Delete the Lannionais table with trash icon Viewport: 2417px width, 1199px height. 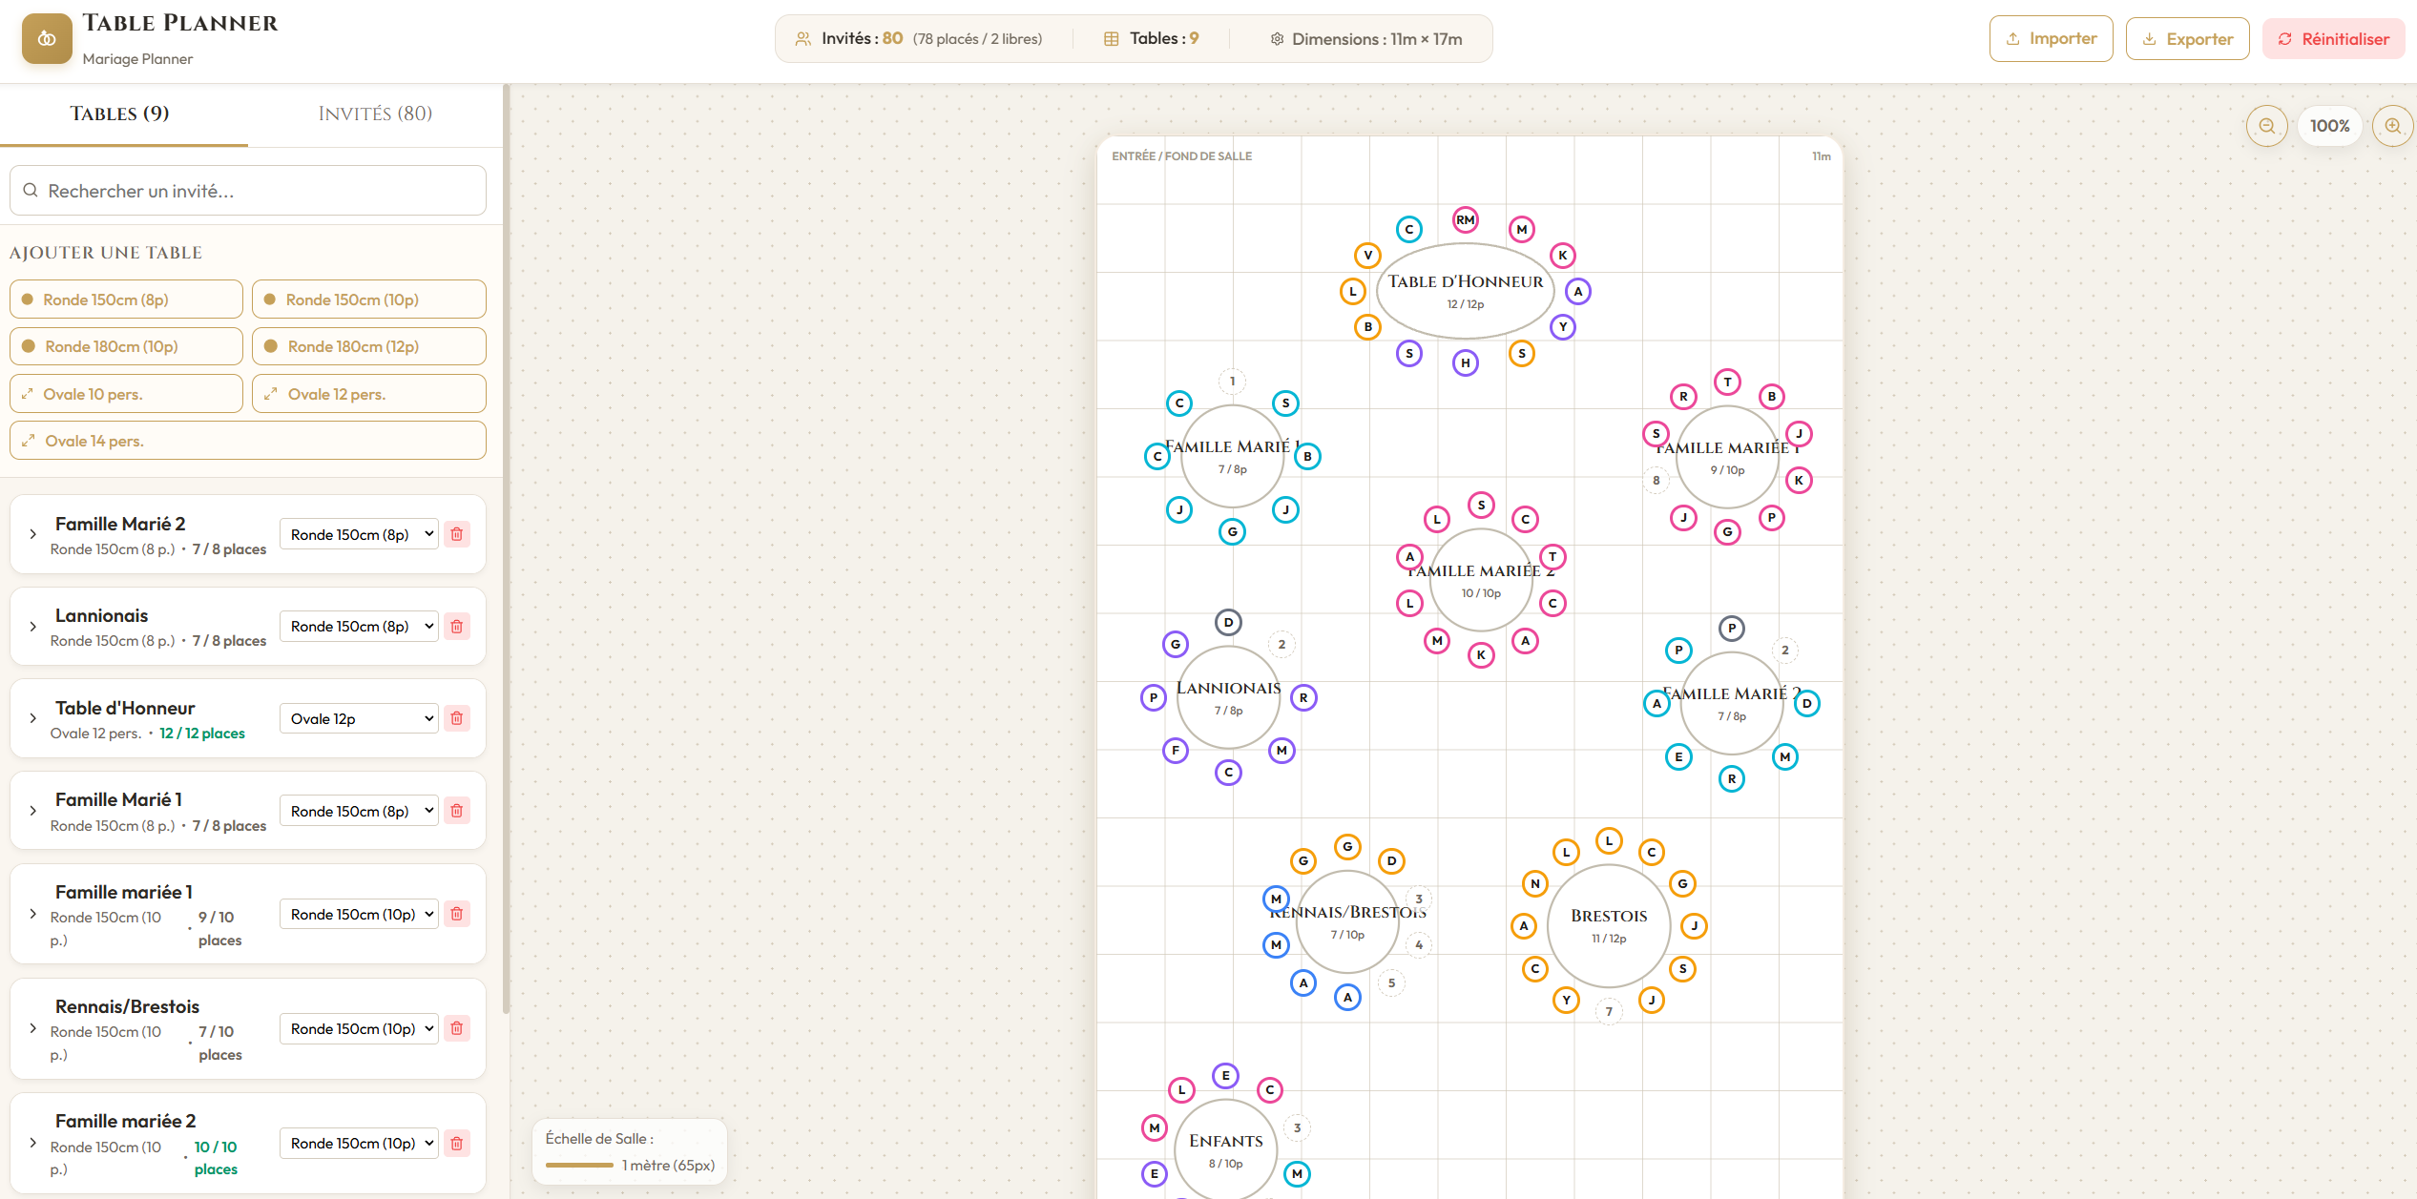coord(457,627)
